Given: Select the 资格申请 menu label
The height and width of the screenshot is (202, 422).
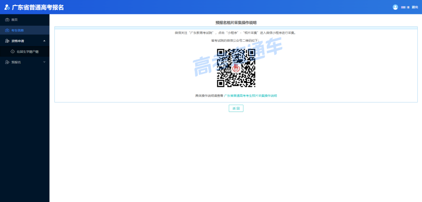Looking at the screenshot, I should tap(18, 41).
